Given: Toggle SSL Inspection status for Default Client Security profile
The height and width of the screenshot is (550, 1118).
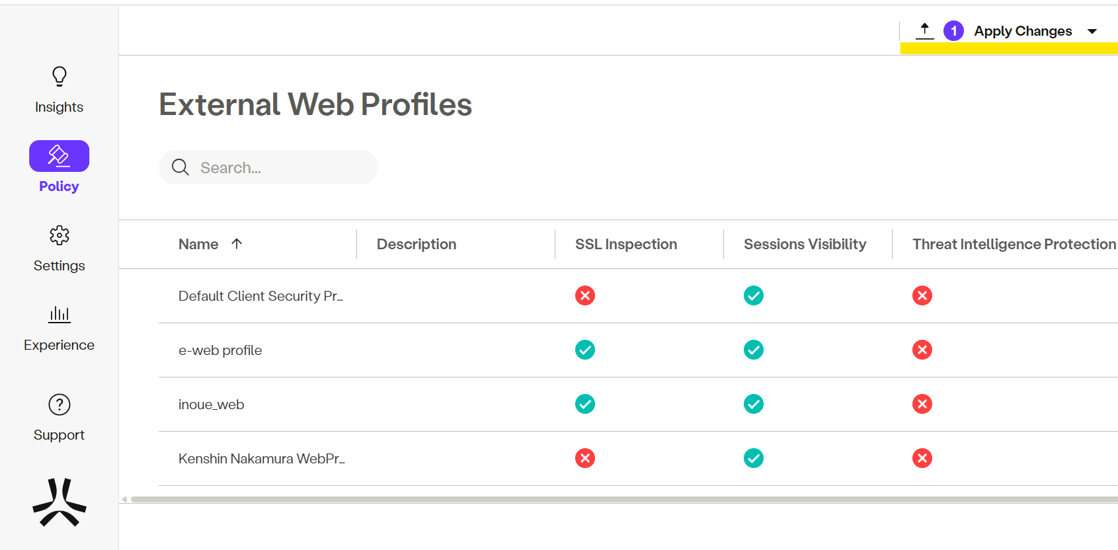Looking at the screenshot, I should [x=585, y=295].
